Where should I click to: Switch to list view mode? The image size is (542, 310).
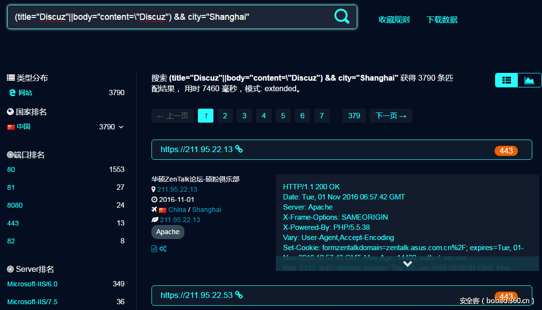pyautogui.click(x=506, y=80)
